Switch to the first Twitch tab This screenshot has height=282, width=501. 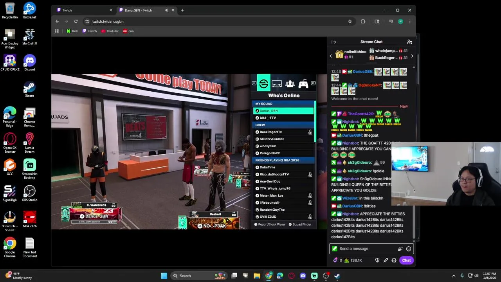(84, 10)
